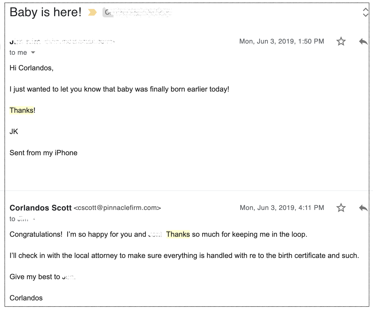Reply to Corlandos Scott's message
373x311 pixels.
tap(363, 208)
